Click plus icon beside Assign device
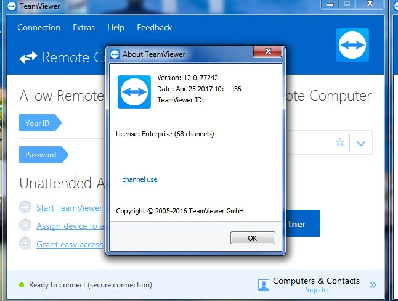This screenshot has height=301, width=398. 25,225
